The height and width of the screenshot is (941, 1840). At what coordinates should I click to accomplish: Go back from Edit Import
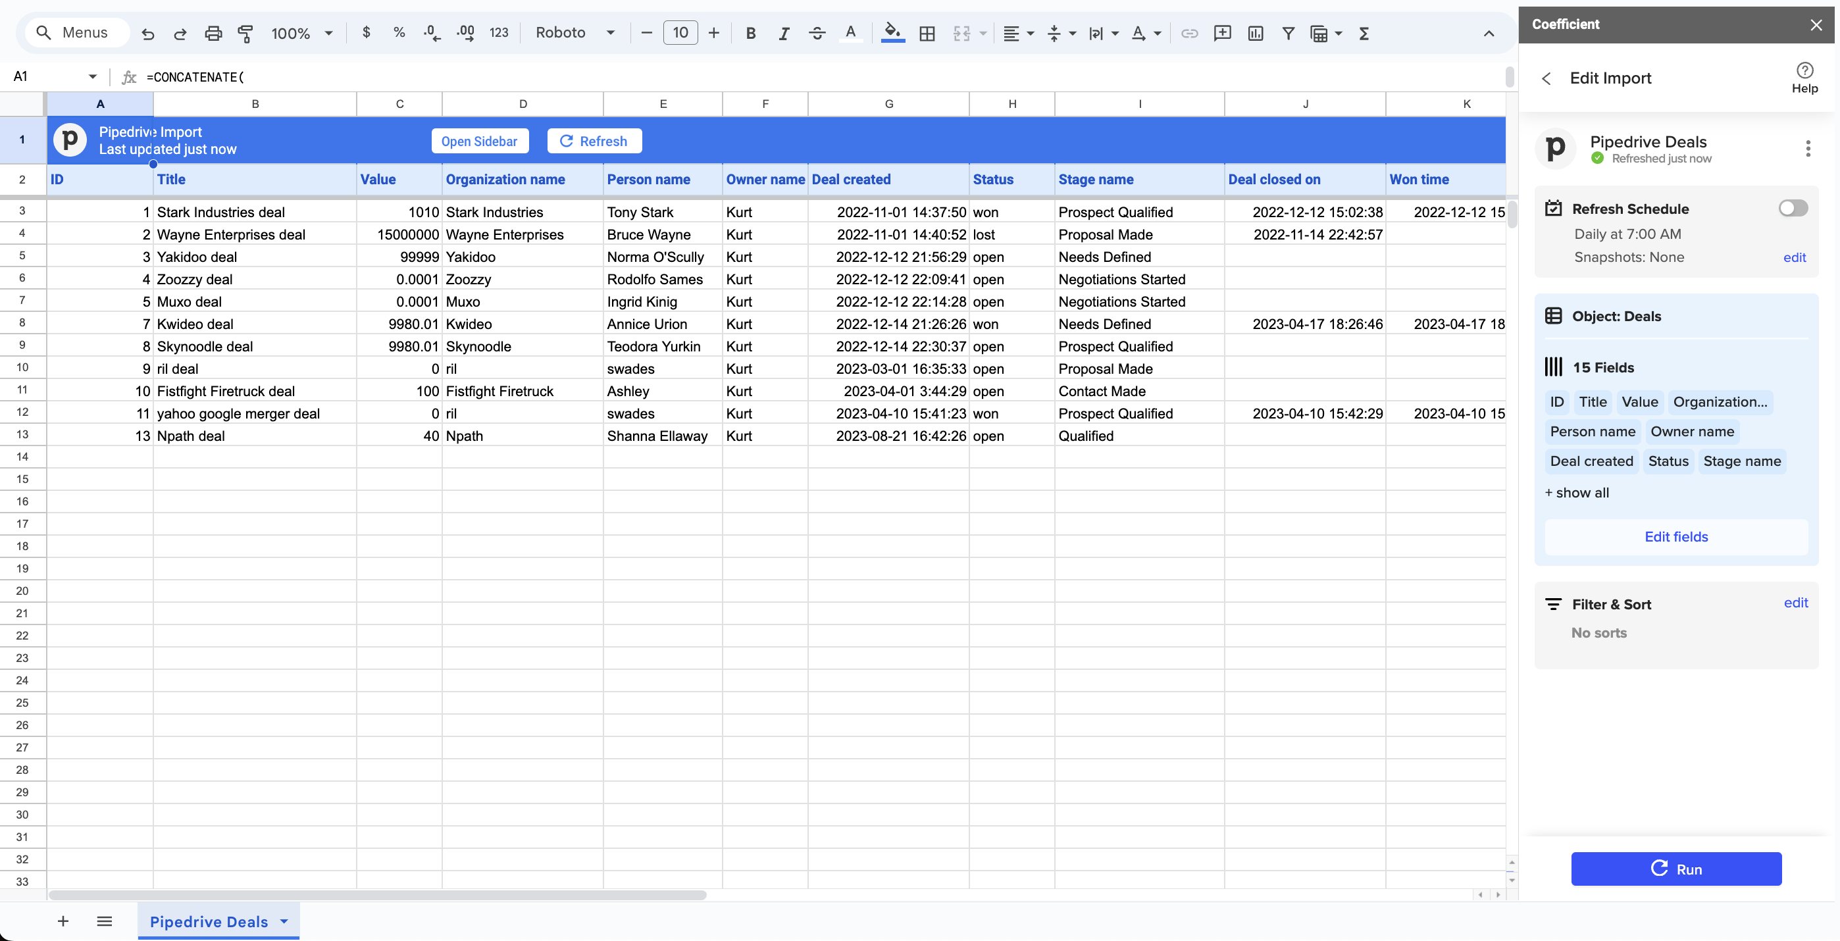1546,78
